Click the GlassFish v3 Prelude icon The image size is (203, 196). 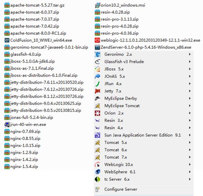(x=97, y=62)
